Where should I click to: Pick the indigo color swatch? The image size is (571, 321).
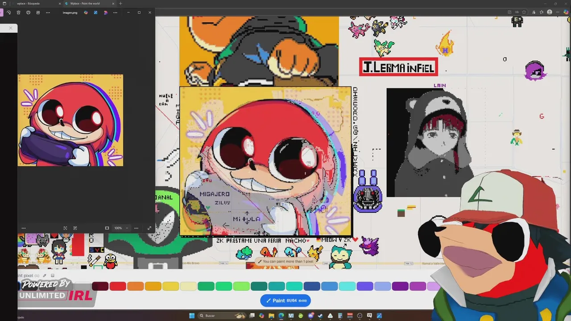tap(365, 286)
